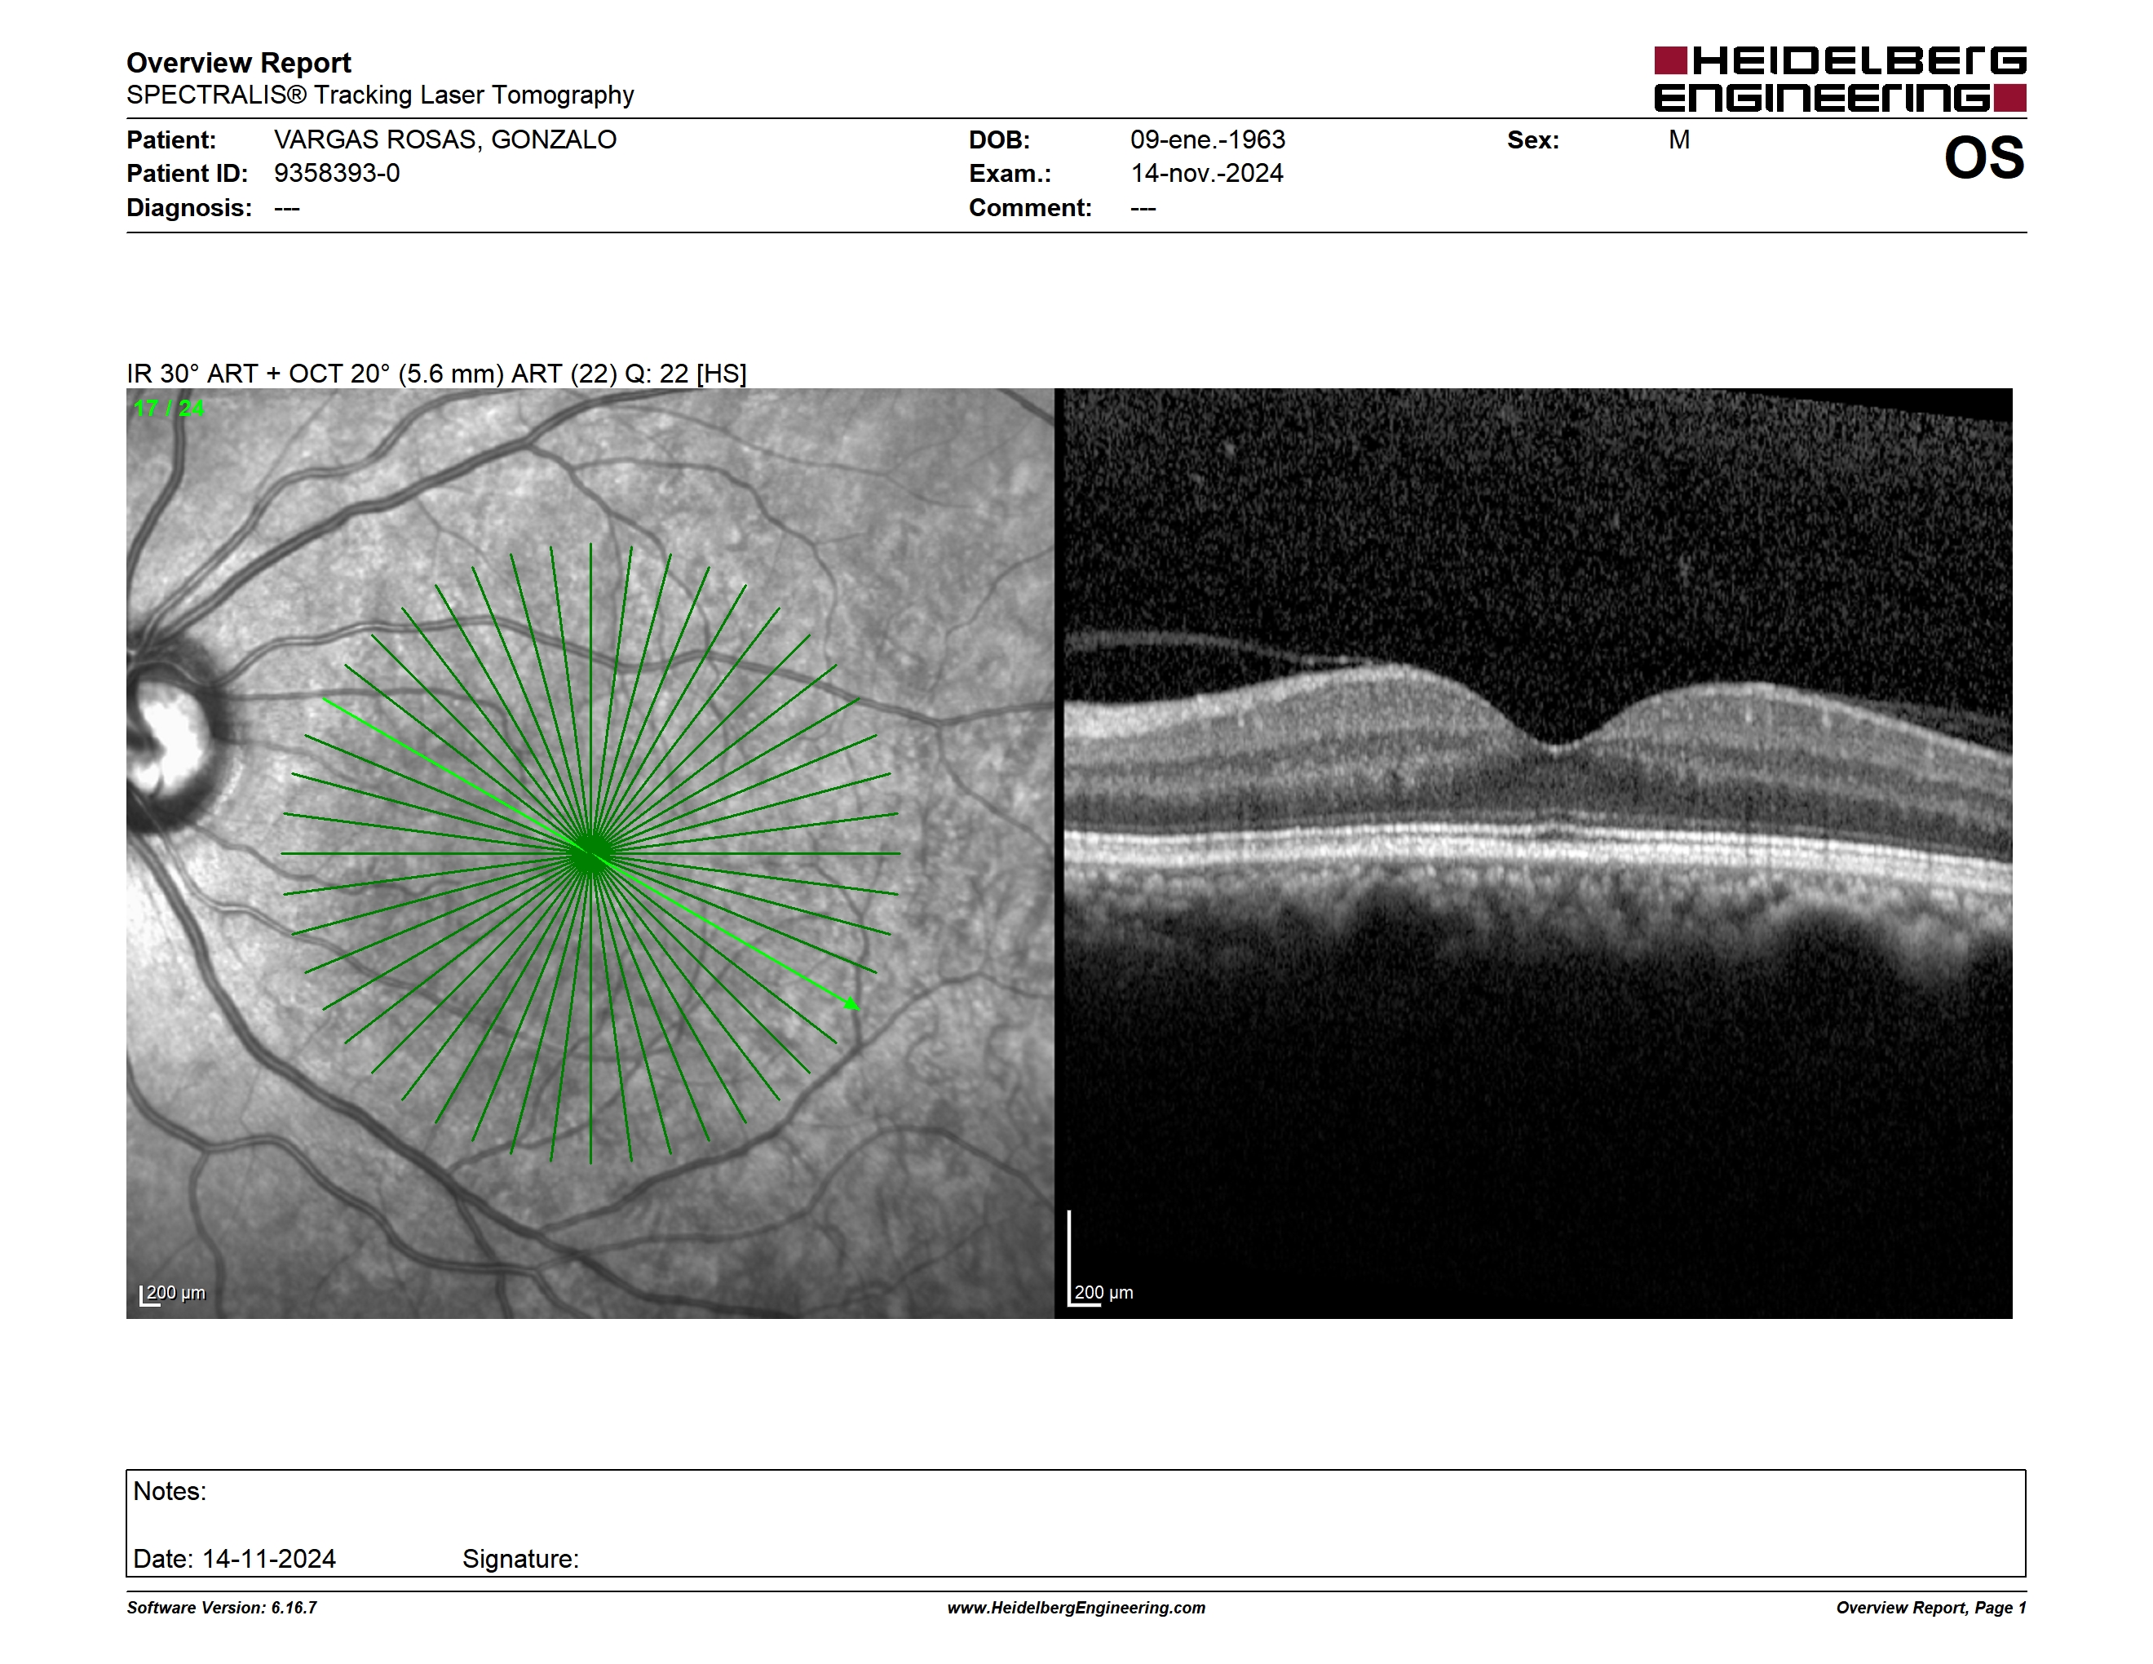
Task: Click the 'Signature:' field
Action: (520, 1559)
